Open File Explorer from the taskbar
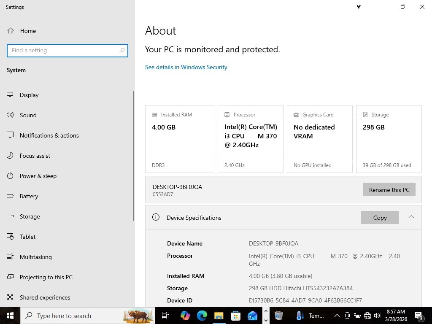 click(x=219, y=316)
